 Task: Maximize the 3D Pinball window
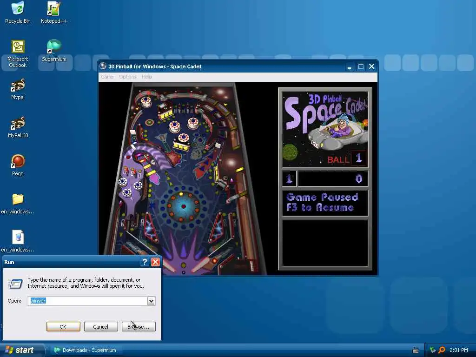361,66
